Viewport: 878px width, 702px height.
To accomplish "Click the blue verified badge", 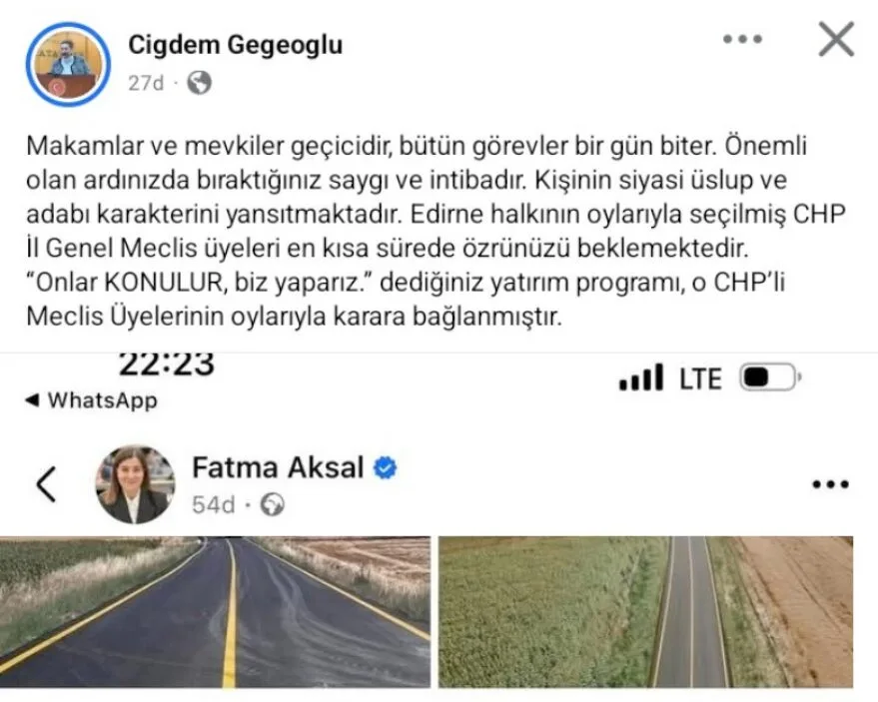I will tap(386, 468).
